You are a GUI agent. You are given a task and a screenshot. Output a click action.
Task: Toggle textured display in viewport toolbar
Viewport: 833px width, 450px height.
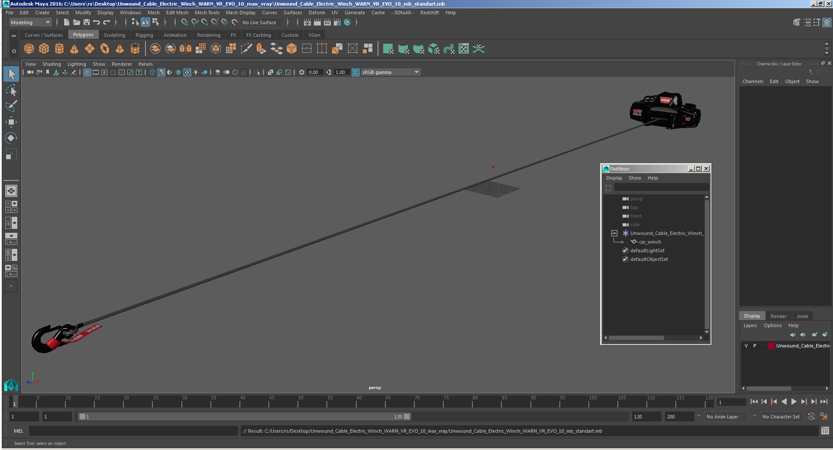point(187,72)
